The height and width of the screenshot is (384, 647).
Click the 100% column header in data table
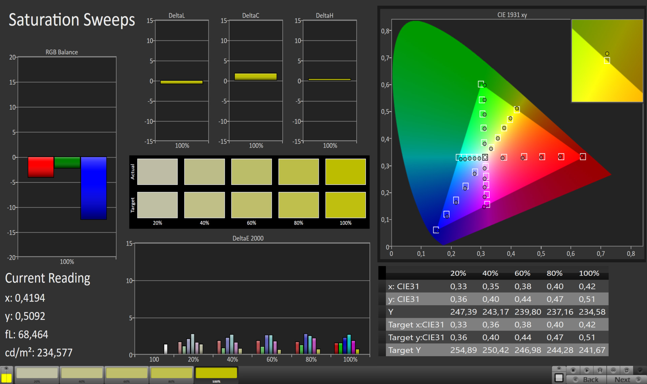(589, 273)
